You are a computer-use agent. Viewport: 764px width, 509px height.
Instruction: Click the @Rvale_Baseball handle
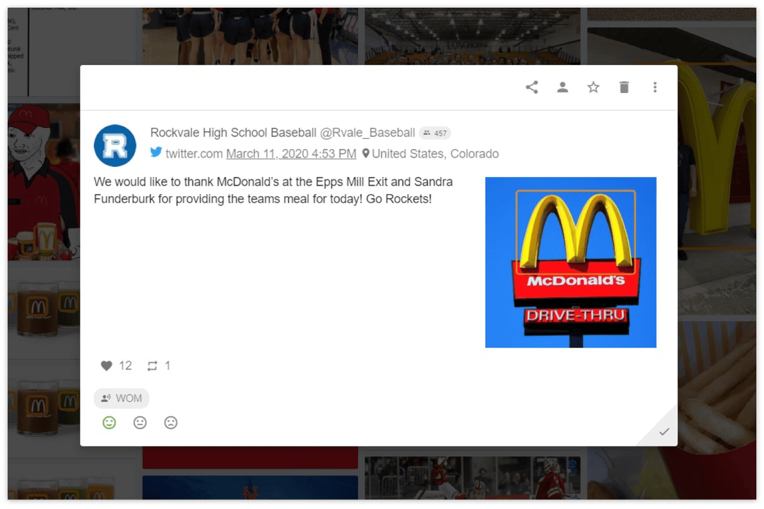367,132
